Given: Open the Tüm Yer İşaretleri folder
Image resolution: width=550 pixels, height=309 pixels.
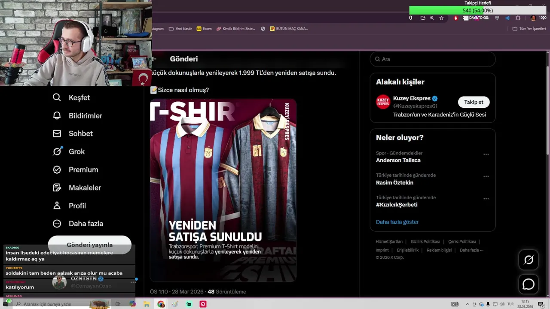Looking at the screenshot, I should (529, 29).
